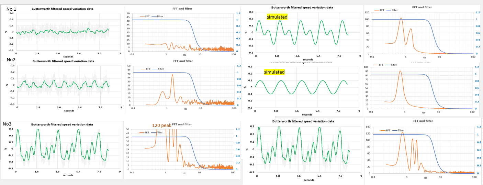This screenshot has height=185, width=483.
Task: Select FFT legend entry in No2 FFT chart
Action: click(146, 69)
